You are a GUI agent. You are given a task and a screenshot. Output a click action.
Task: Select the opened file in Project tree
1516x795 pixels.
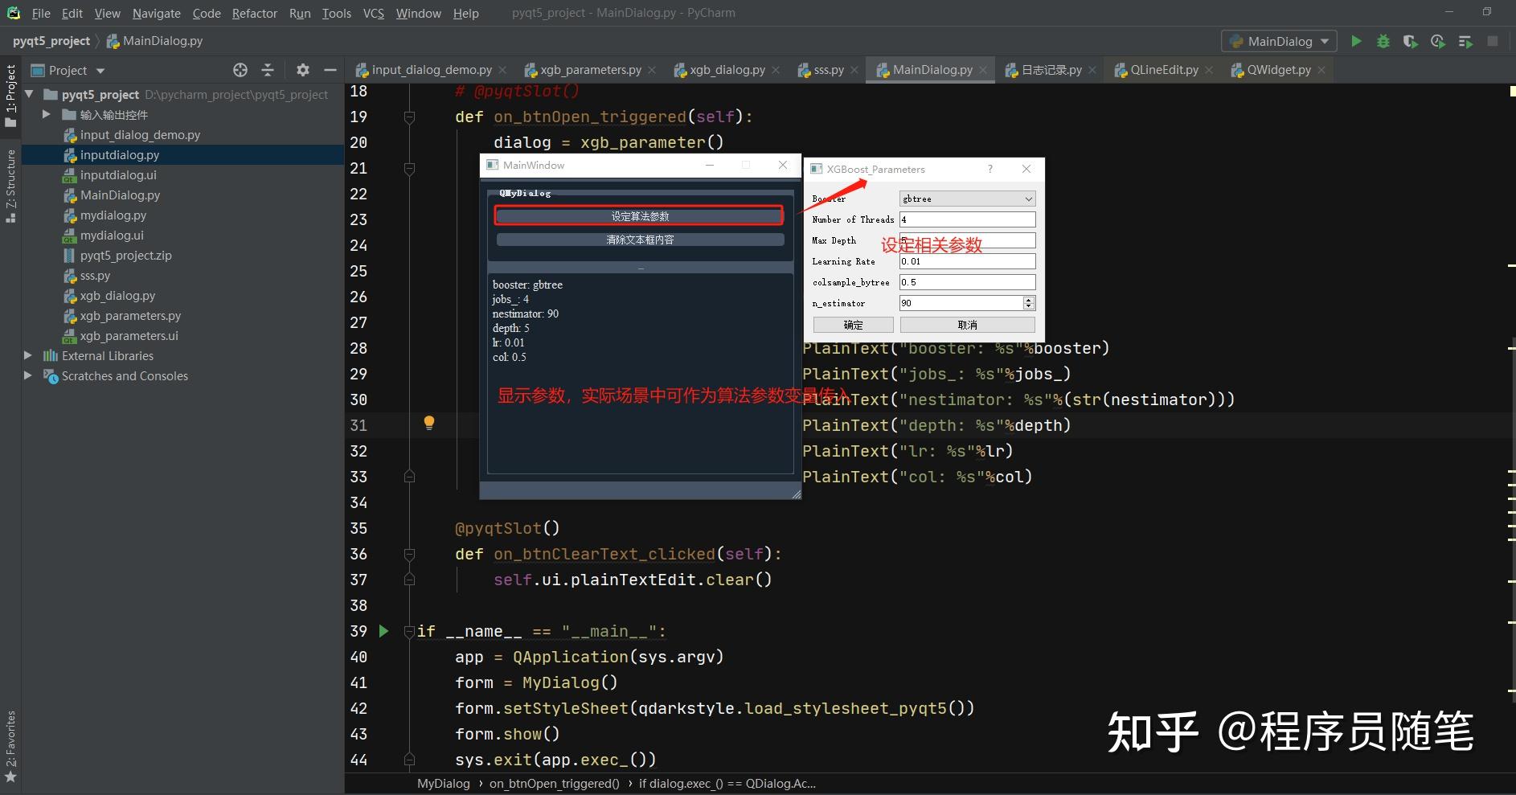point(240,70)
